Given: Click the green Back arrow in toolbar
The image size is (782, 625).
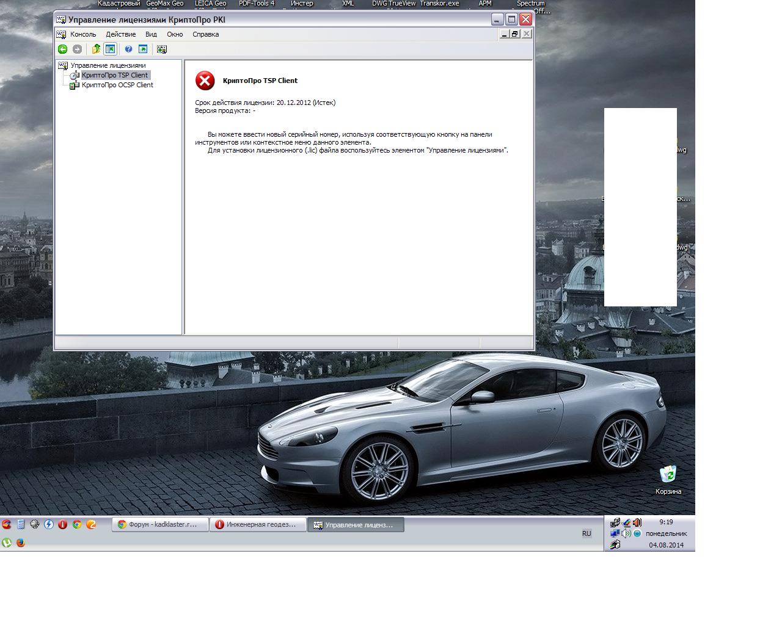Looking at the screenshot, I should tap(62, 49).
